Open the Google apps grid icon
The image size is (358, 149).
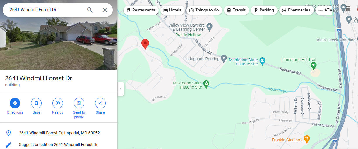348,8
